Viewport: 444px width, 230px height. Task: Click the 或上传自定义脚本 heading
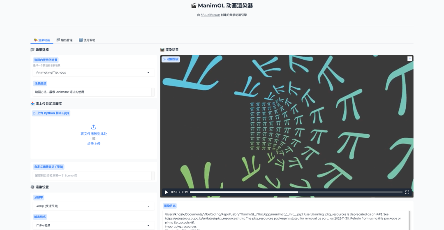[46, 103]
